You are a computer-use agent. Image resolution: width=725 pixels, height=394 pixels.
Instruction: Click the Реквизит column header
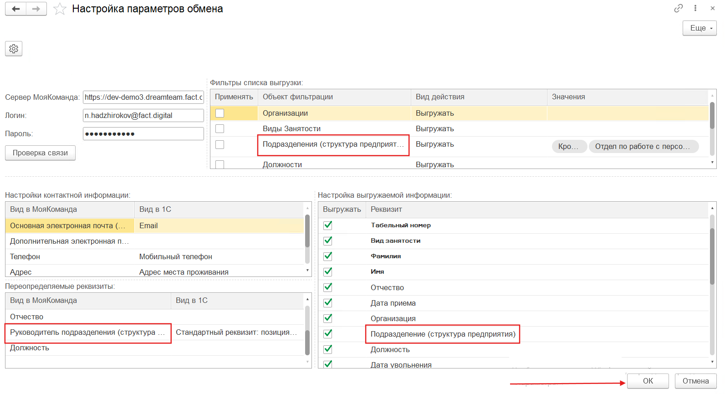coord(537,210)
